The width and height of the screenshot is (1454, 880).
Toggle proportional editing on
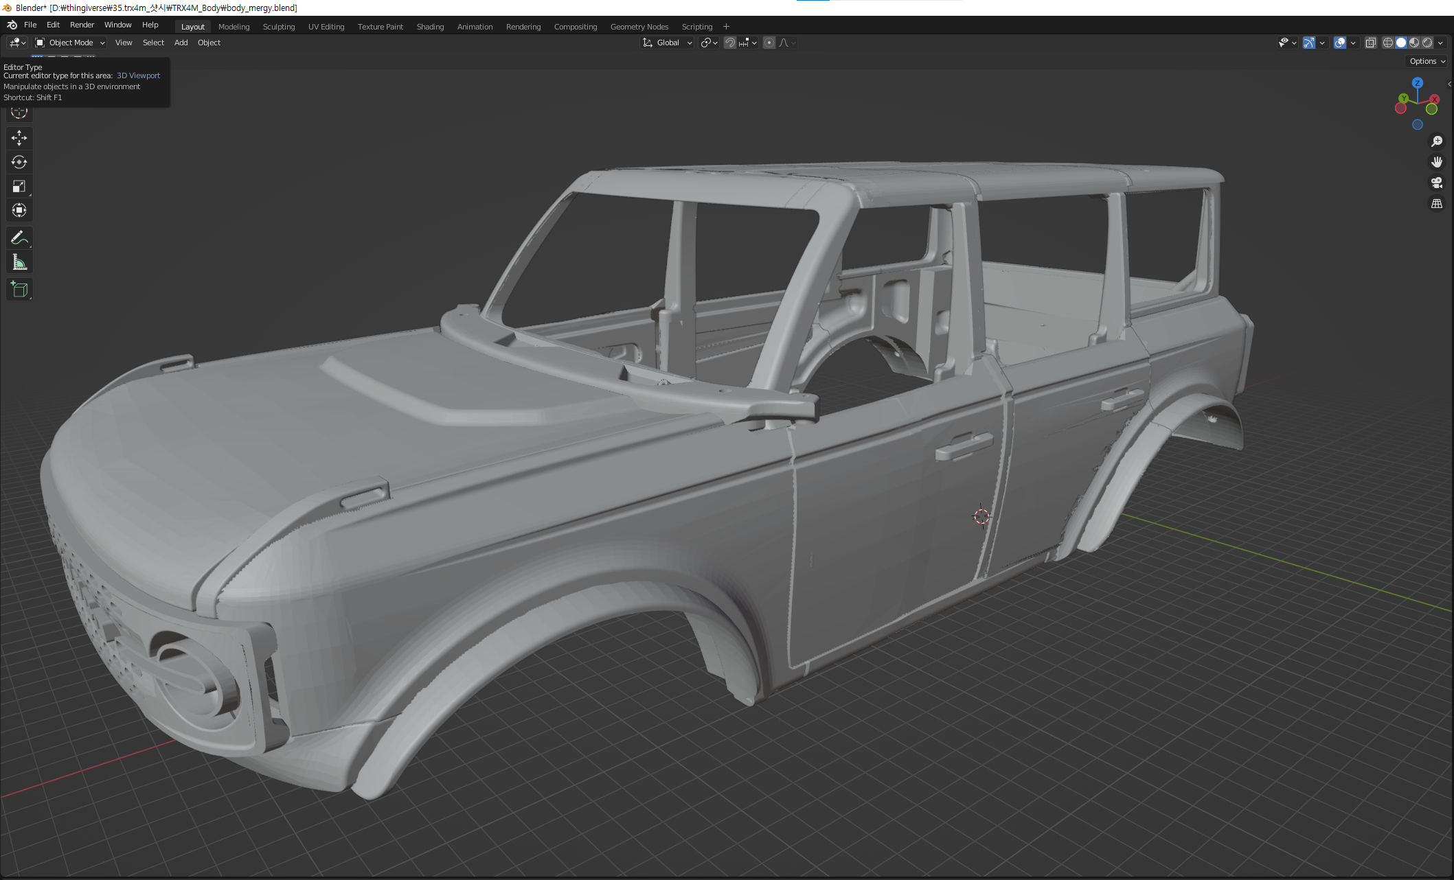tap(769, 43)
